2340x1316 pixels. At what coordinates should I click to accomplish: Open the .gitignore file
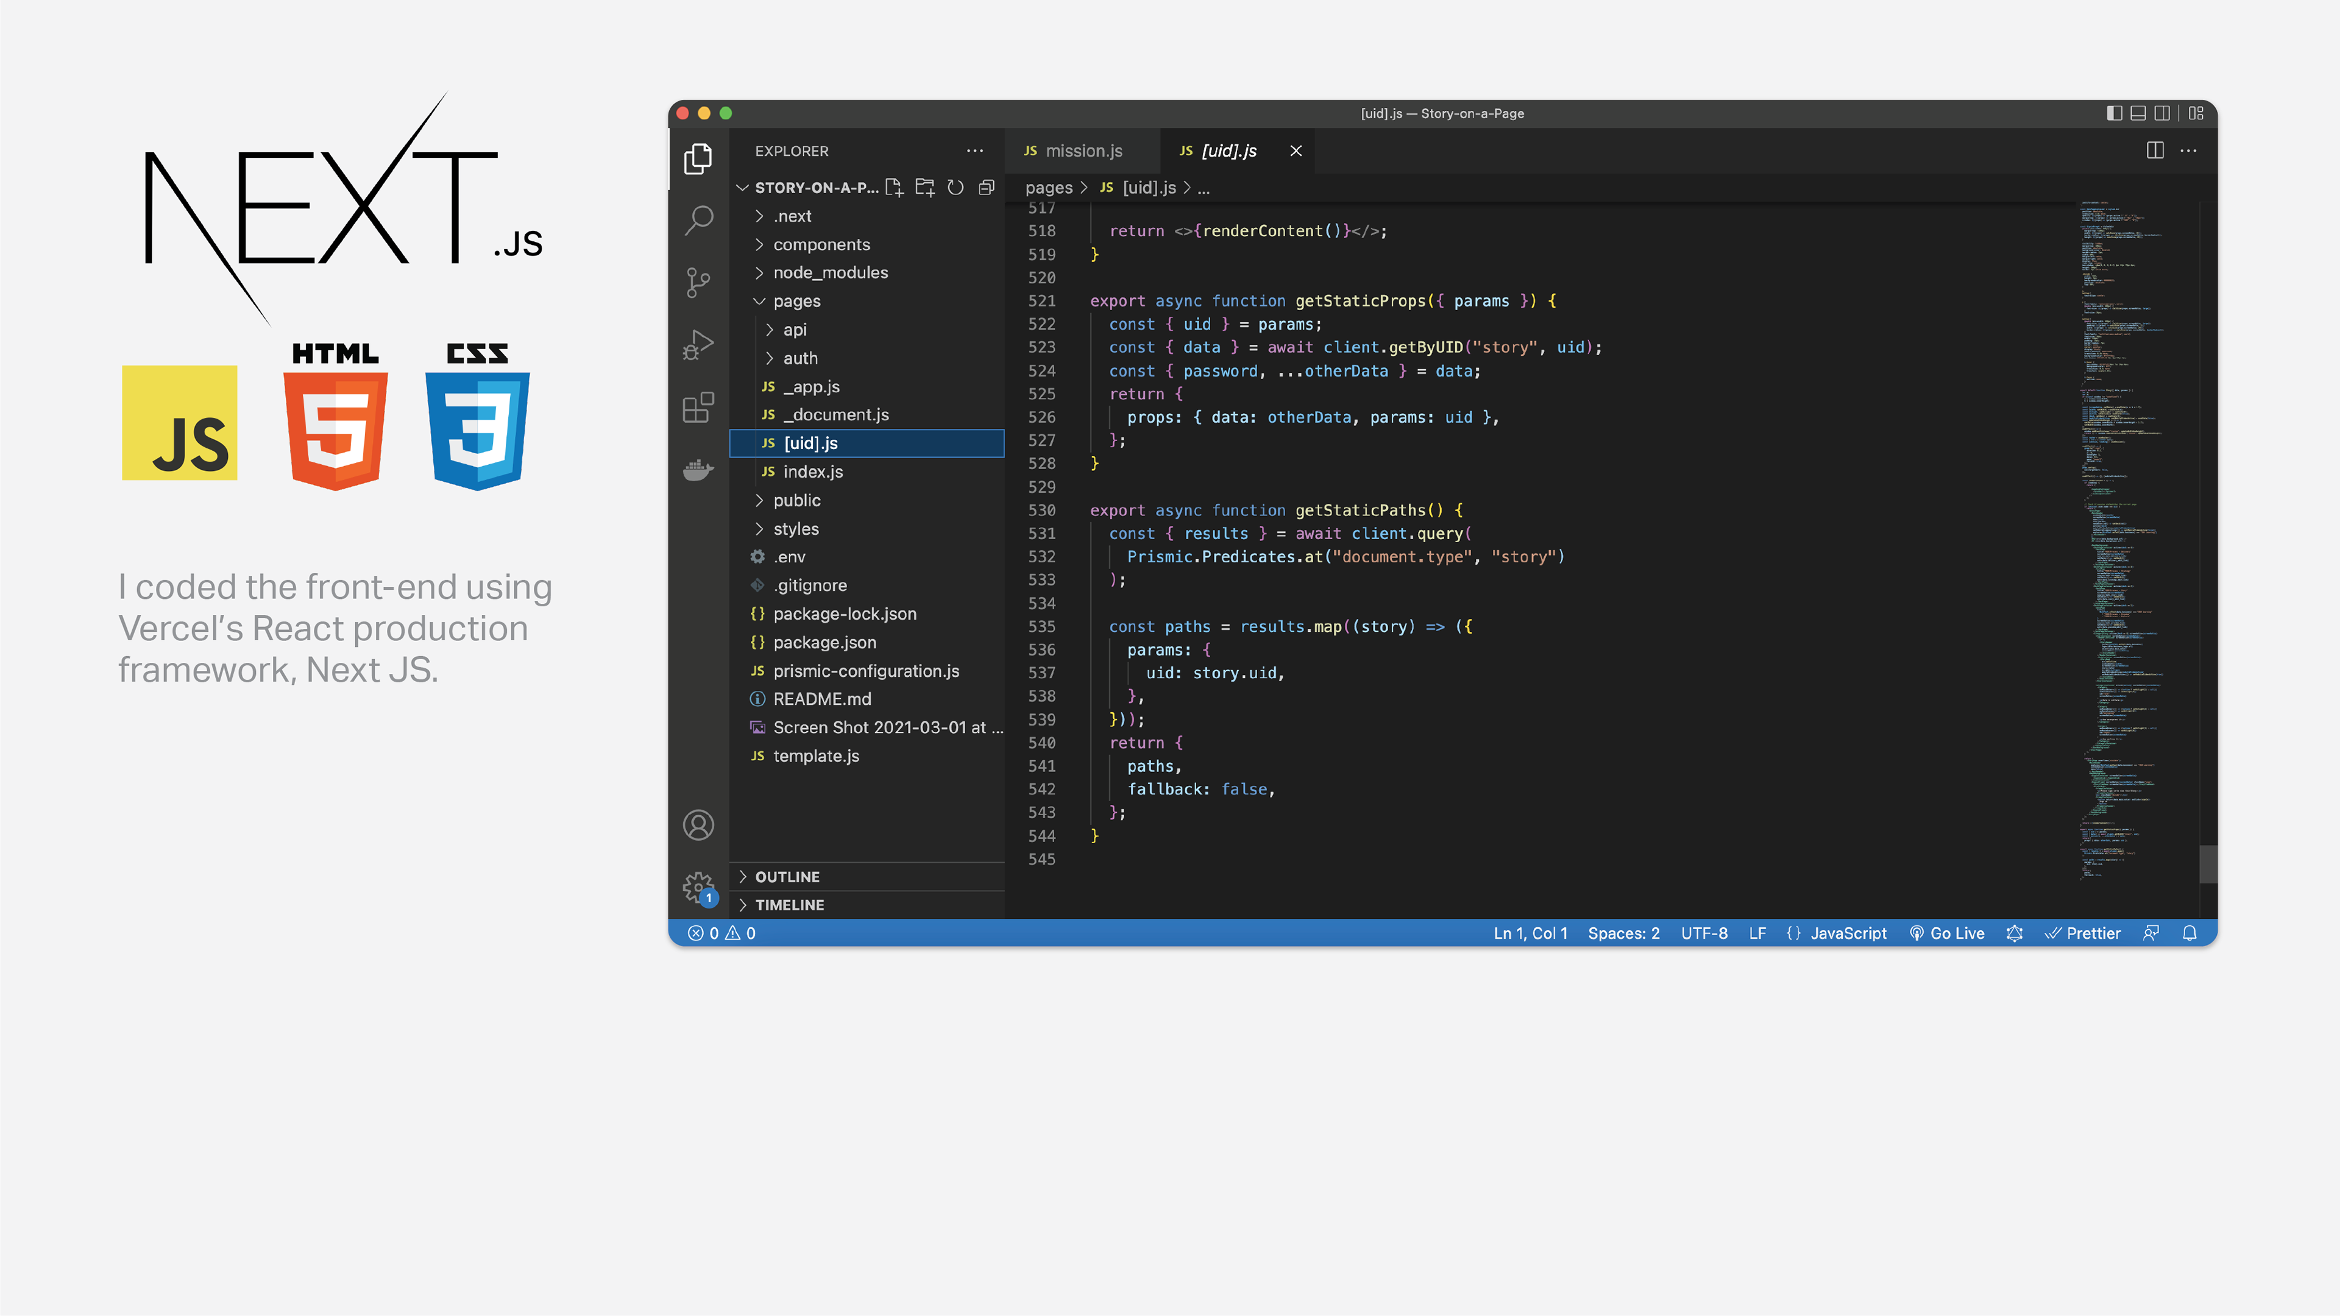point(868,585)
